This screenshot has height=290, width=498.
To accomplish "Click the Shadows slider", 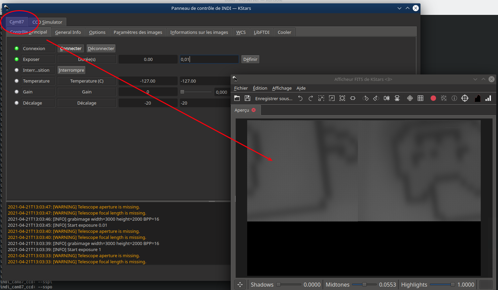I will click(x=289, y=285).
